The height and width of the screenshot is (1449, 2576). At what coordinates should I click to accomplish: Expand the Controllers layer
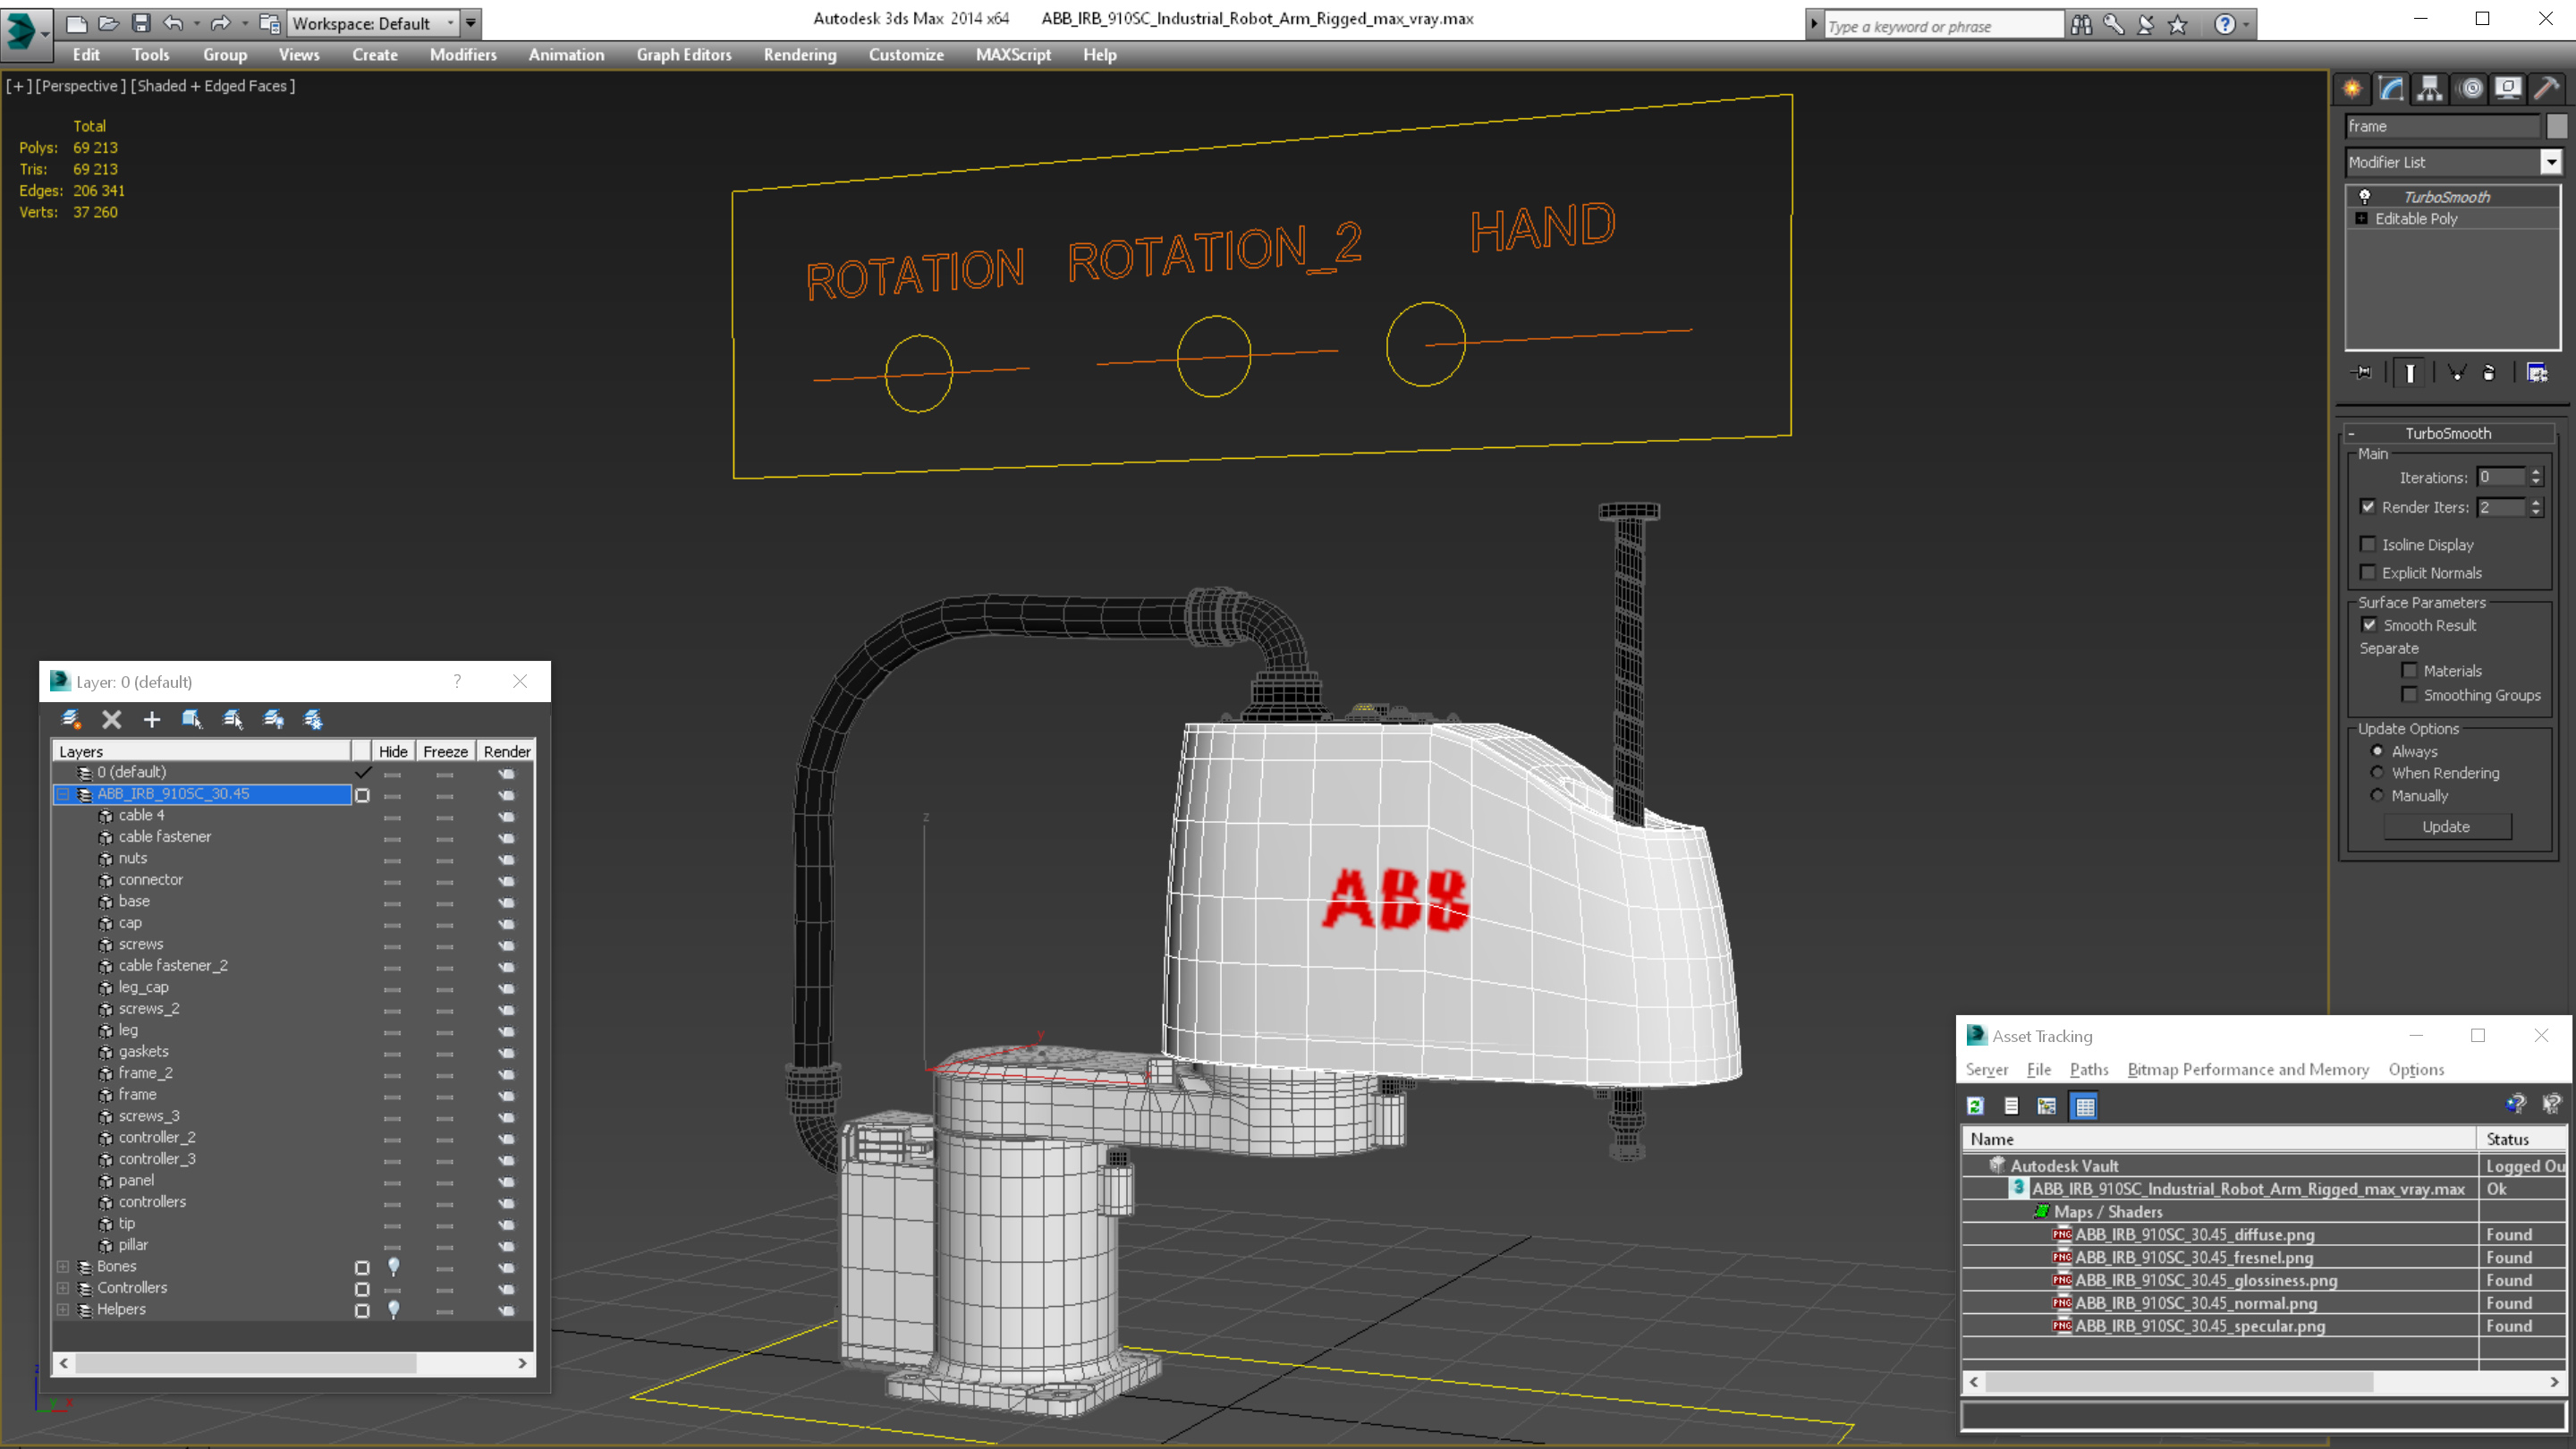pyautogui.click(x=63, y=1288)
